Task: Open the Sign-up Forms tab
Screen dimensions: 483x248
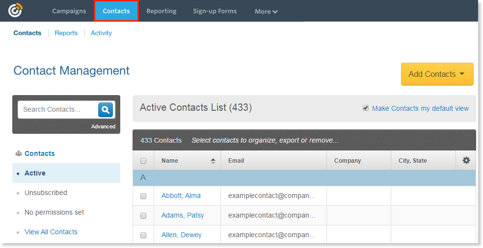Action: (215, 11)
